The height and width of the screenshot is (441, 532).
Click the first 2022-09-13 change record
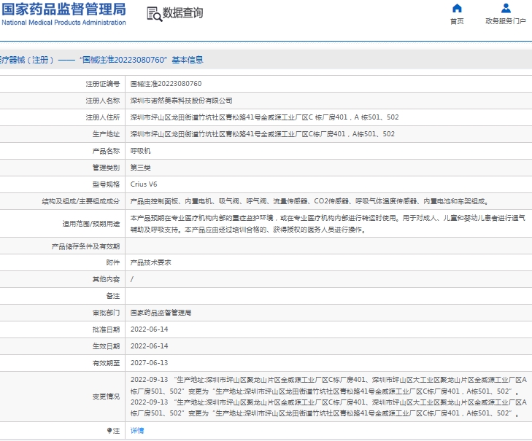coord(328,386)
